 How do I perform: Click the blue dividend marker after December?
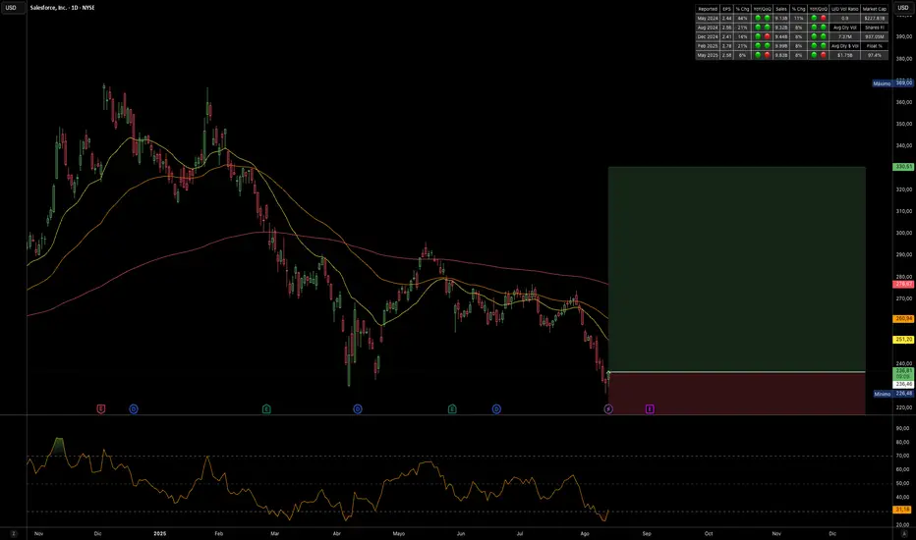coord(134,409)
